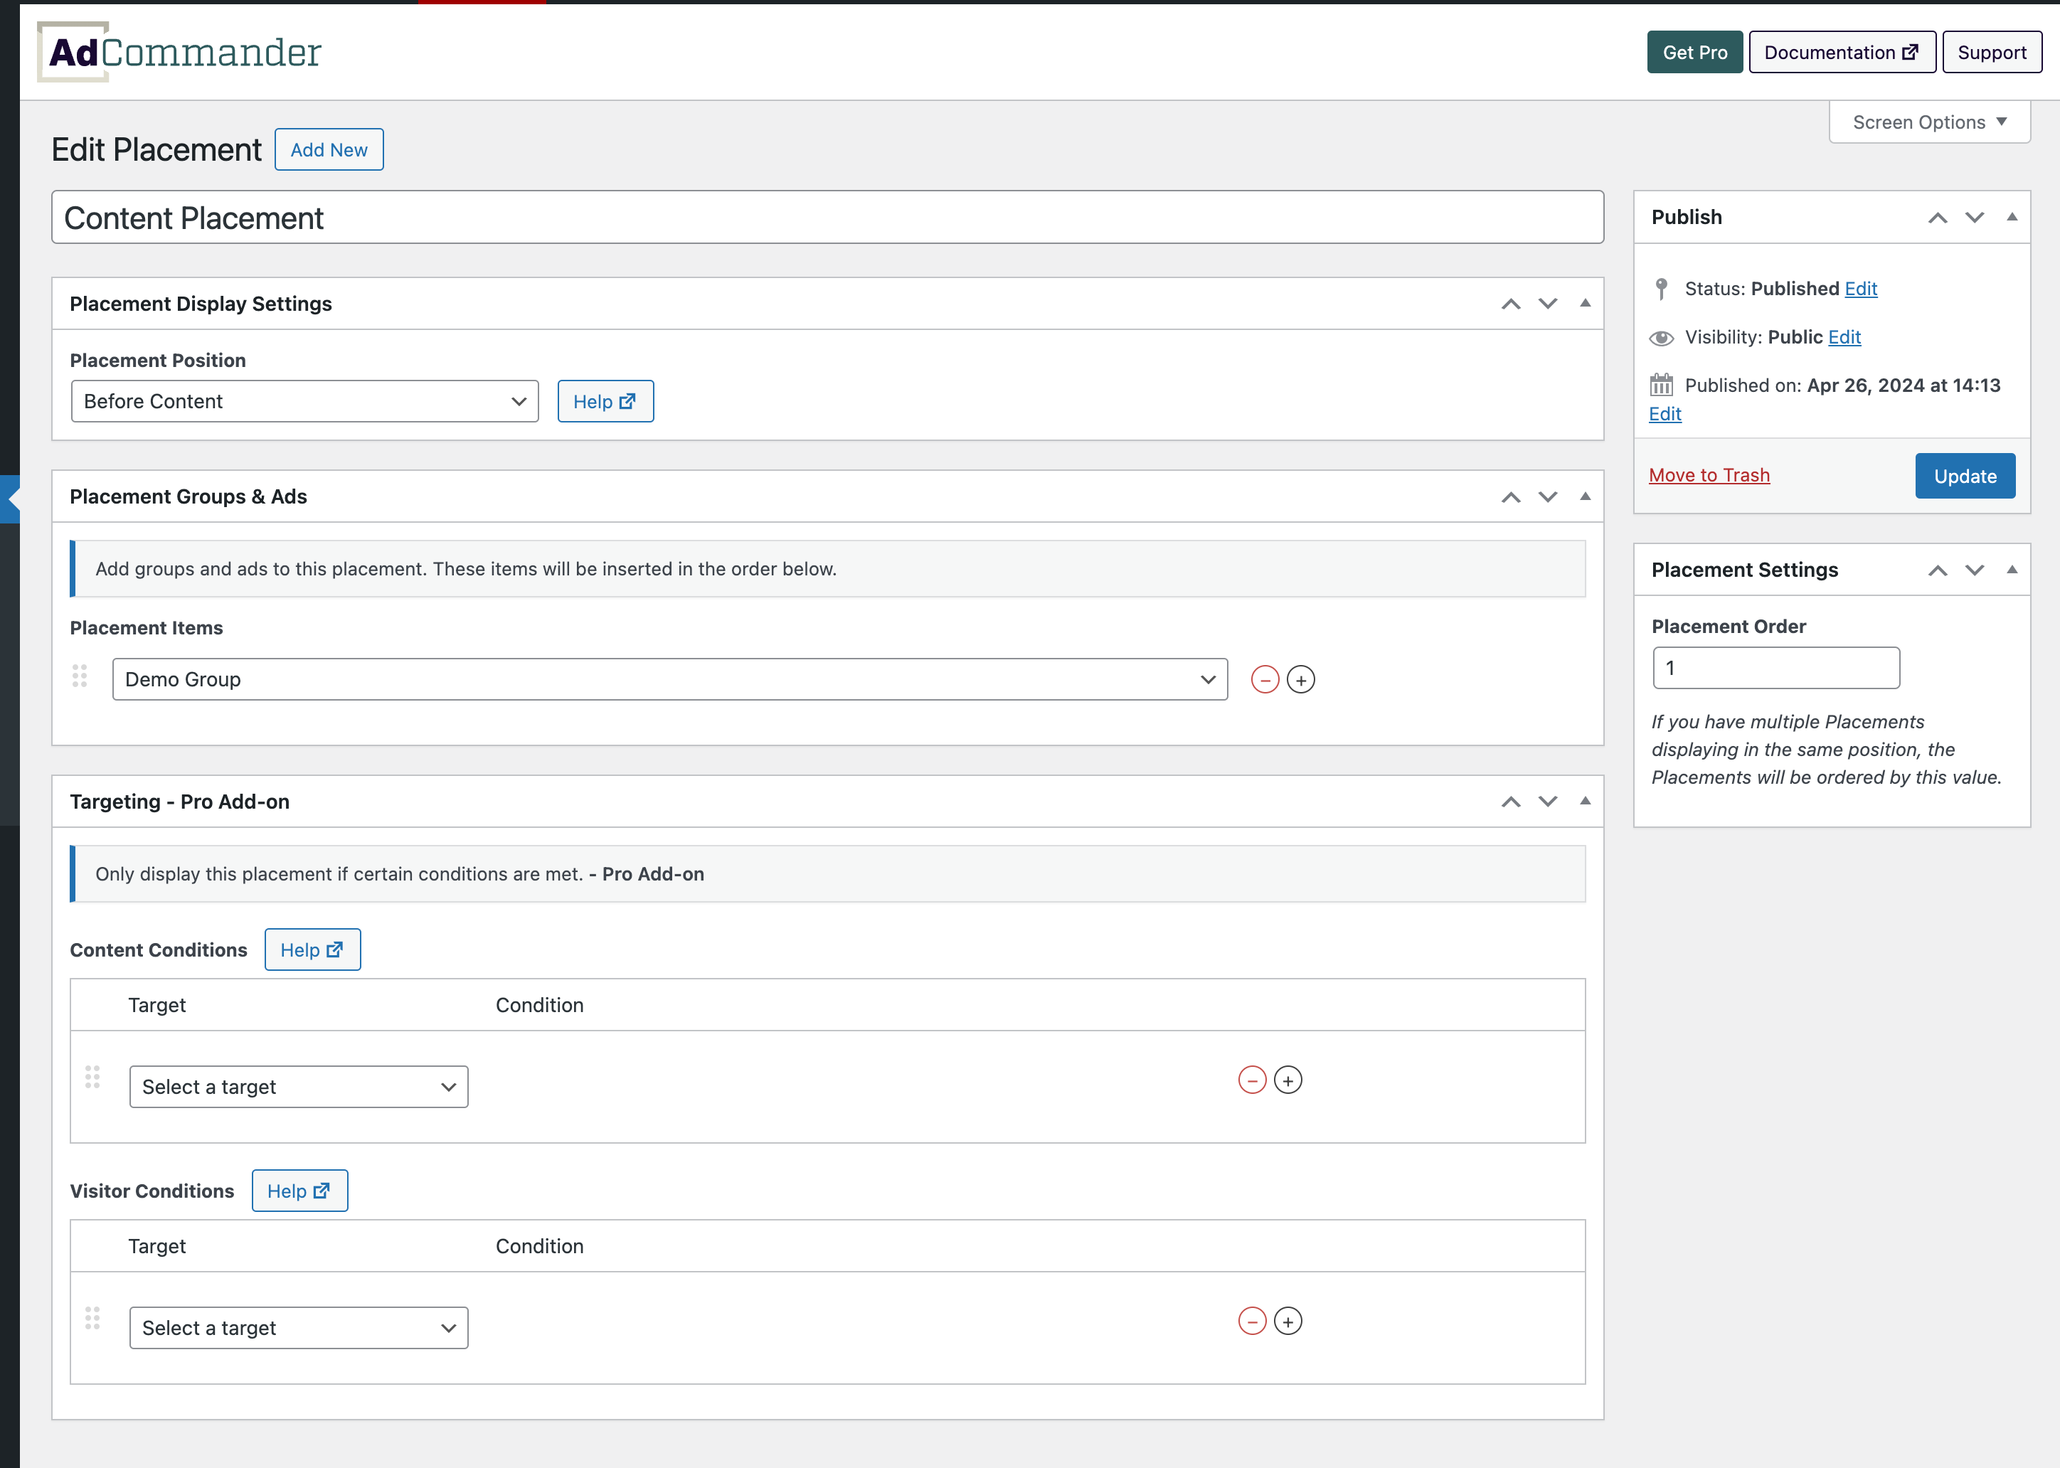Grab drag handle of Demo Group item

tap(80, 676)
